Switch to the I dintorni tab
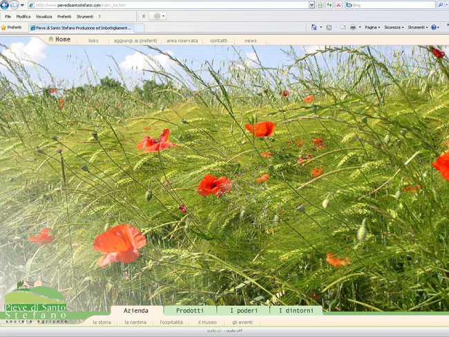Viewport: 449px width, 337px height. [x=296, y=311]
